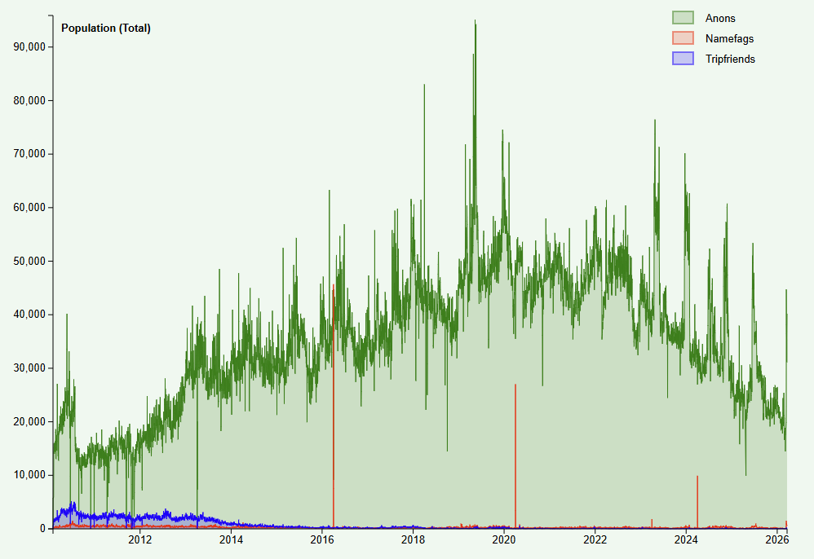Click the 2018 x-axis label
This screenshot has height=559, width=814.
(x=413, y=539)
